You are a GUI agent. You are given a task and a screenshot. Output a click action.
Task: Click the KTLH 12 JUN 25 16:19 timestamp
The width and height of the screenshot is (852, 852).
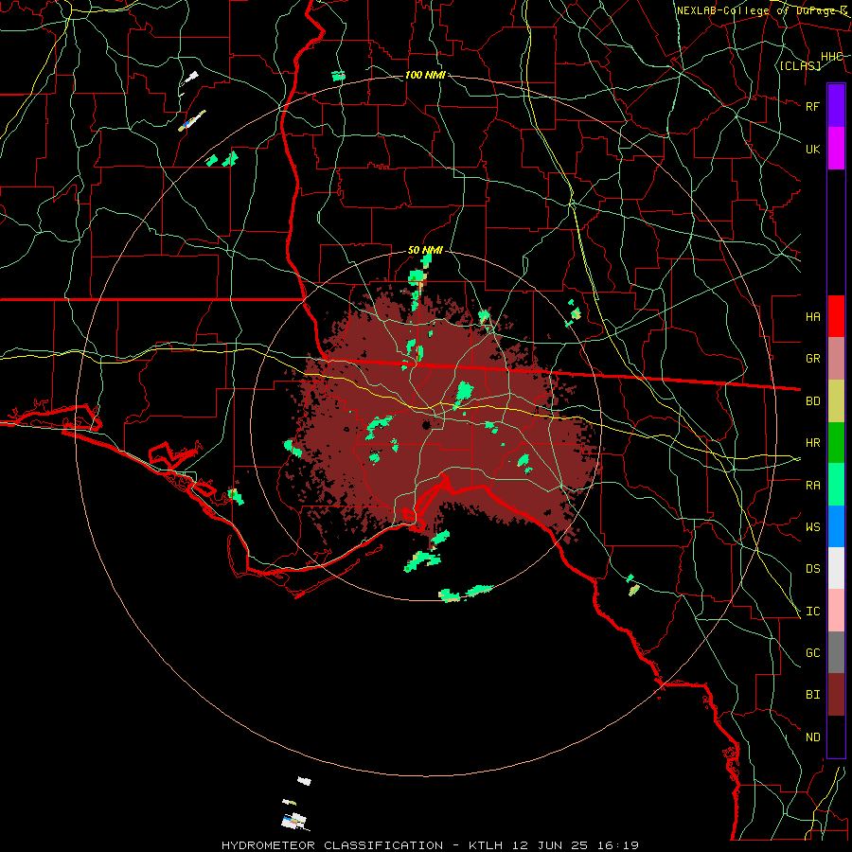tap(553, 845)
